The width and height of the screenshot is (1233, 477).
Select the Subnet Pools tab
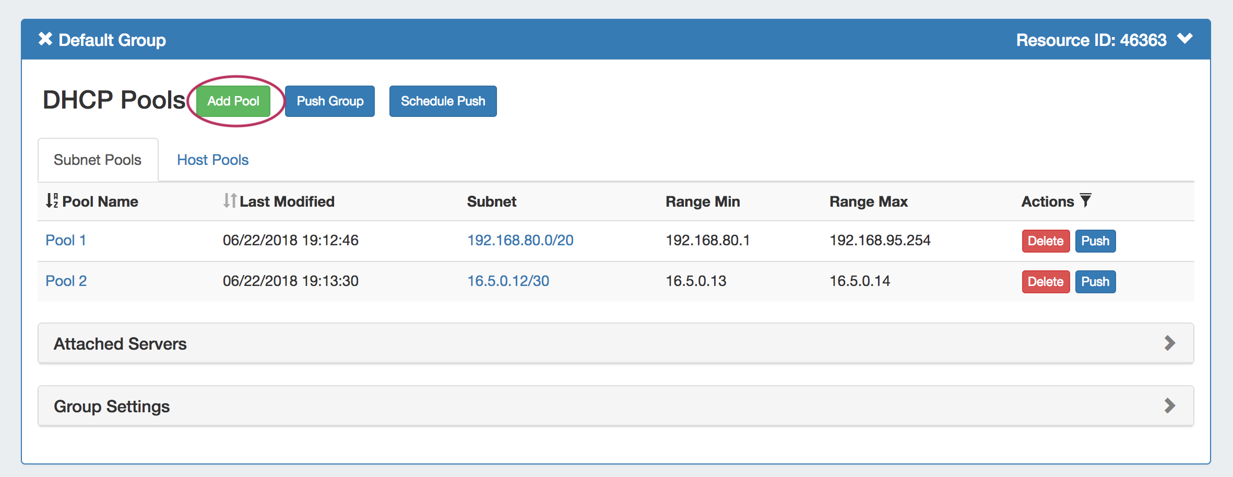tap(98, 160)
